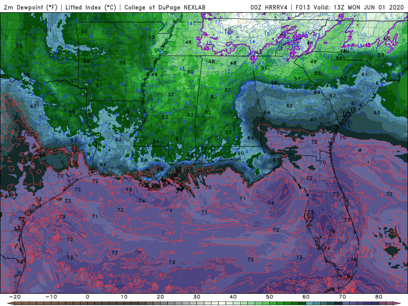Click the 80 label on the color scale
This screenshot has width=408, height=306.
[379, 297]
